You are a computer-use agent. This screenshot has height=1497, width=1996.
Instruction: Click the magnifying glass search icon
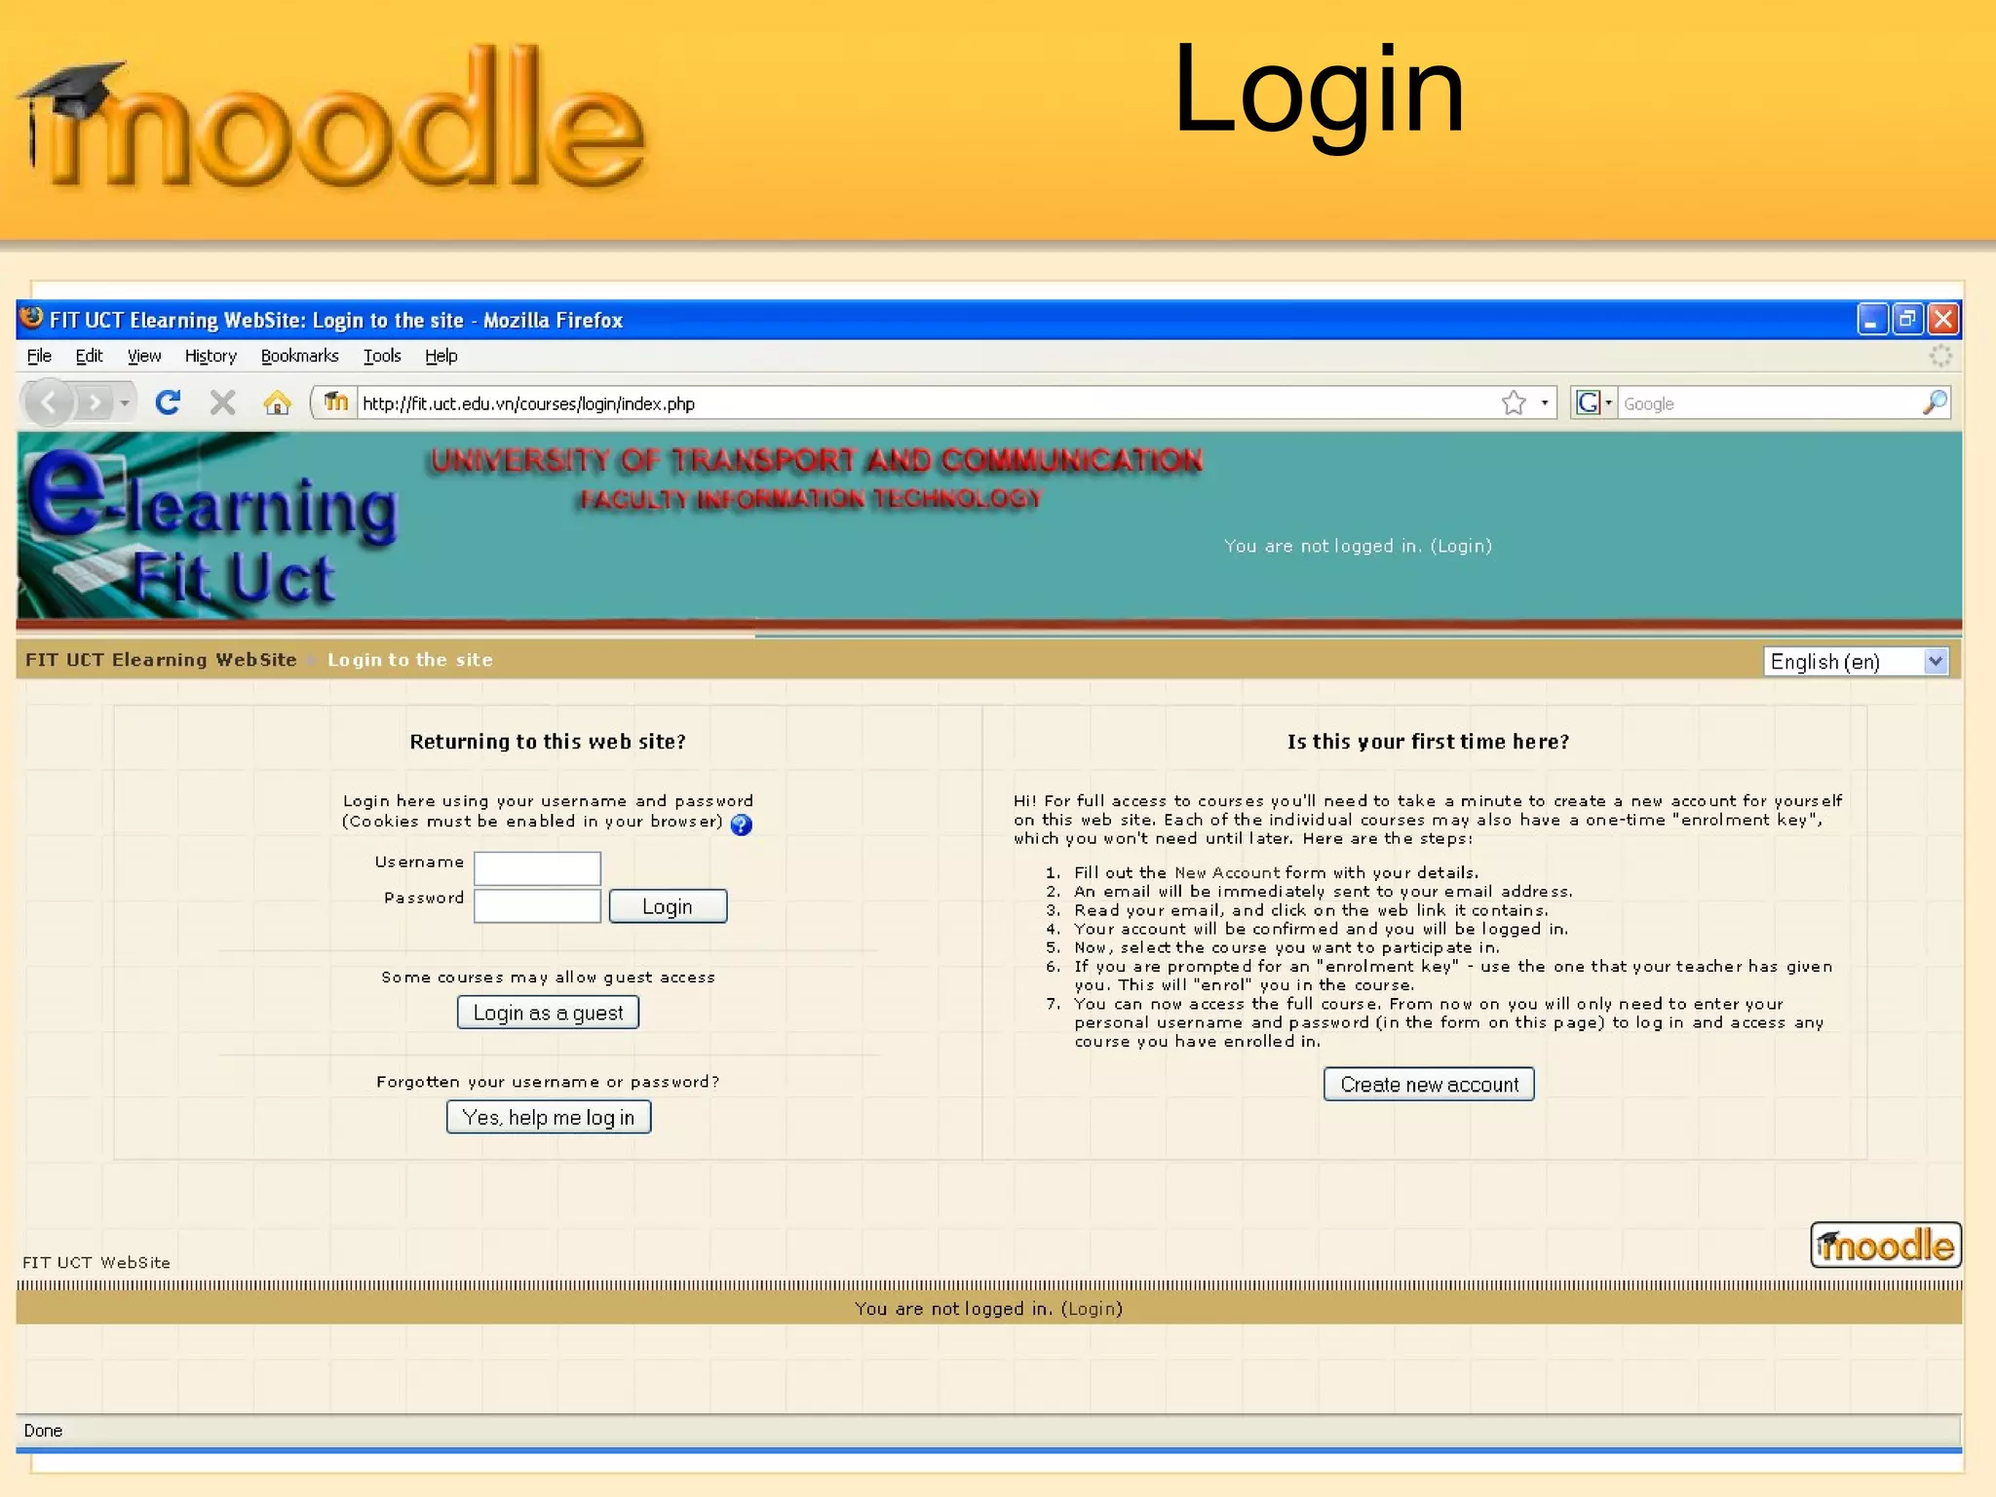tap(1935, 403)
